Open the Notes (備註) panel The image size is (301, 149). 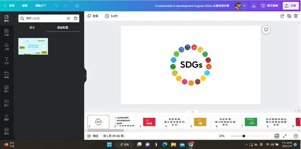click(93, 136)
